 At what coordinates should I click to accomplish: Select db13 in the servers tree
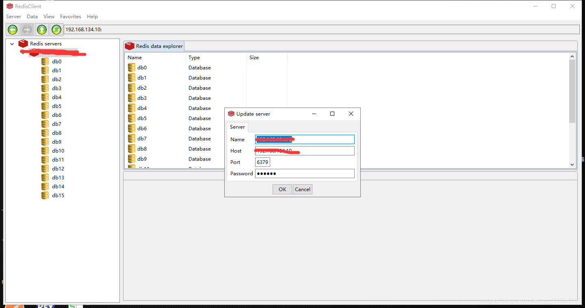(x=58, y=177)
